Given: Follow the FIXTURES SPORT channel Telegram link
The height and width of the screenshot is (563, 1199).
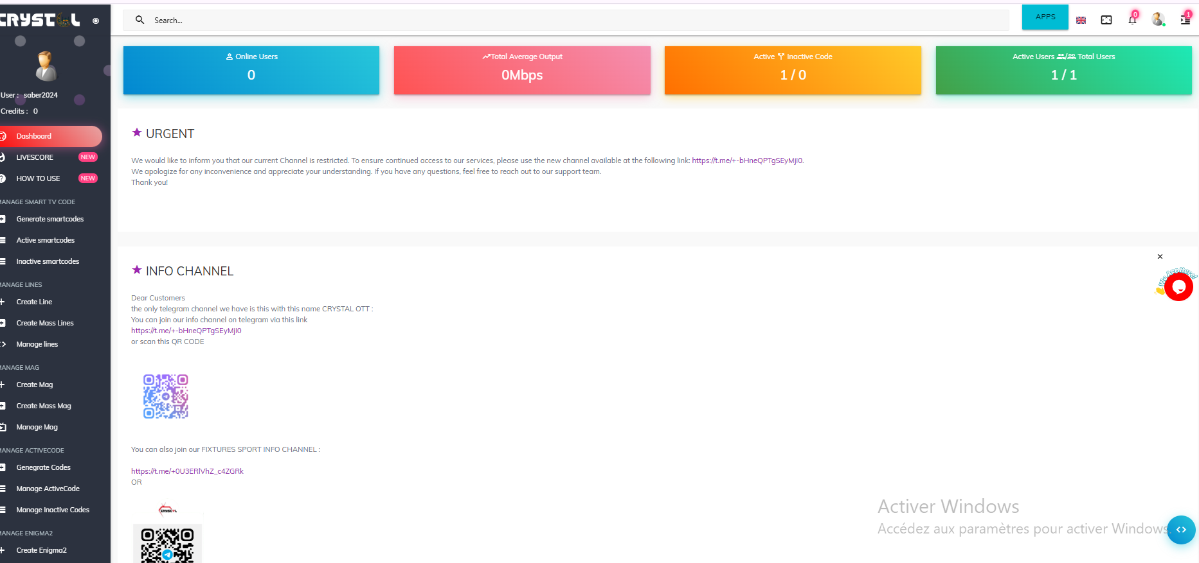Looking at the screenshot, I should tap(187, 471).
